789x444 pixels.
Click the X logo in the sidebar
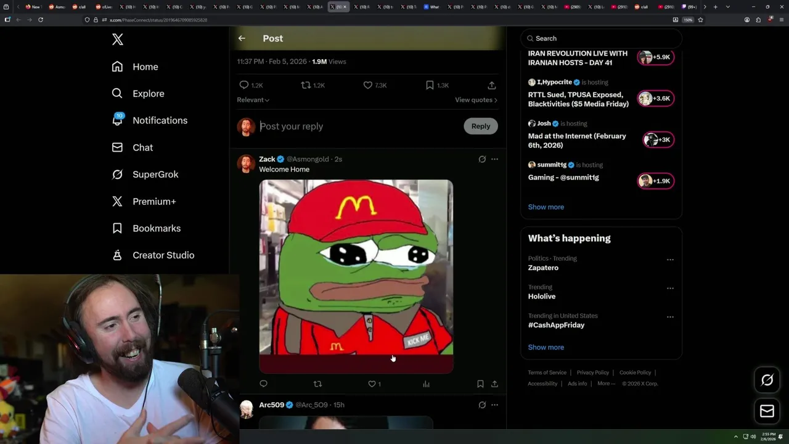pyautogui.click(x=118, y=39)
